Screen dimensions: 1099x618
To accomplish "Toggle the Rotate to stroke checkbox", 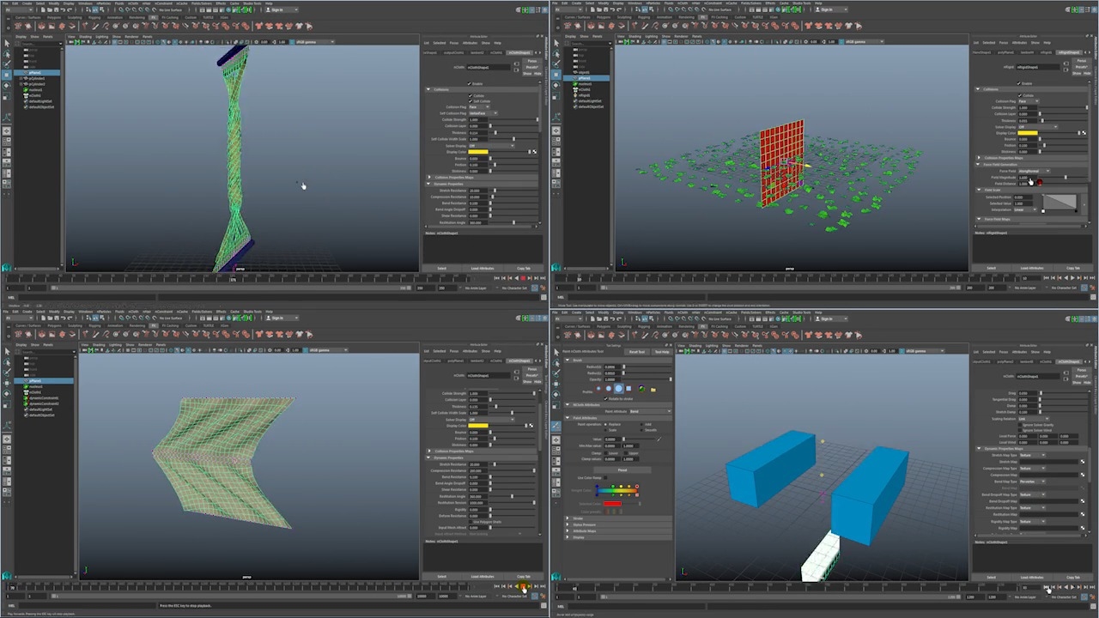I will click(607, 399).
